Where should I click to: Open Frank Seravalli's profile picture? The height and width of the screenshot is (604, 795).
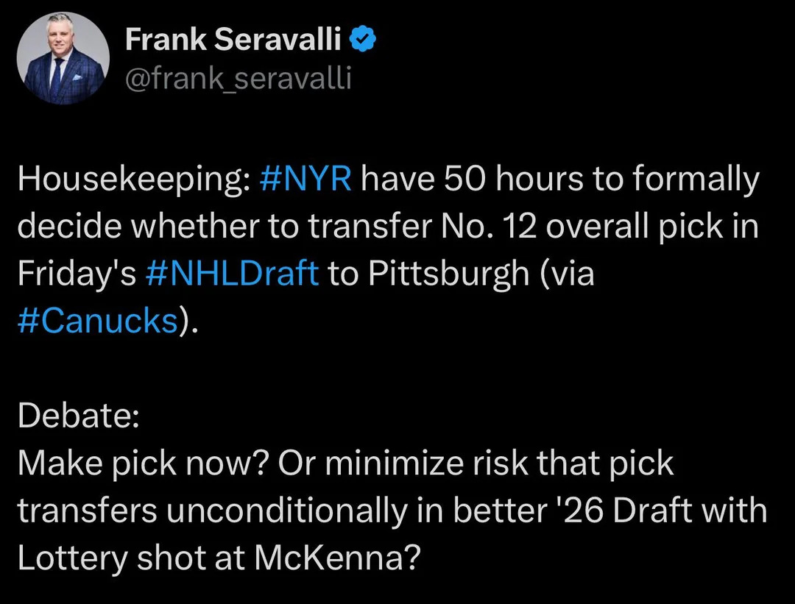tap(63, 58)
